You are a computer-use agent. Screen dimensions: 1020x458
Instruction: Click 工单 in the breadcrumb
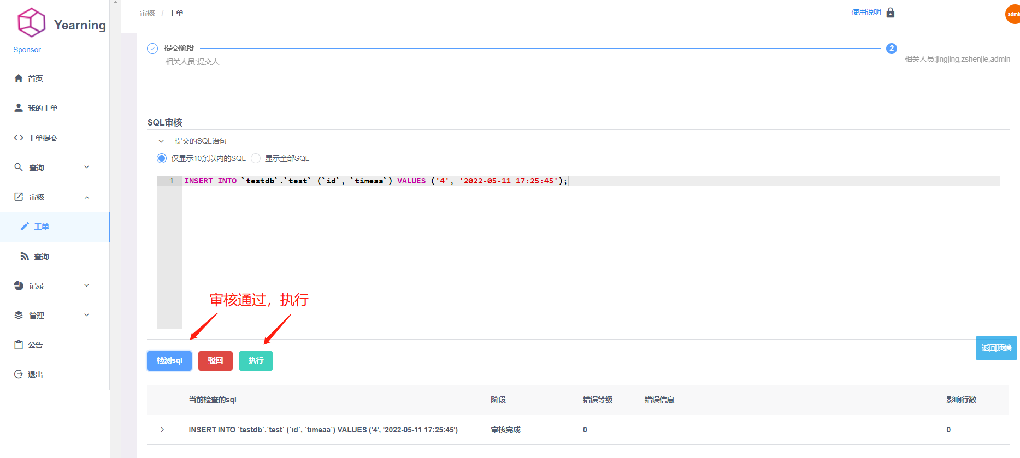pos(176,13)
